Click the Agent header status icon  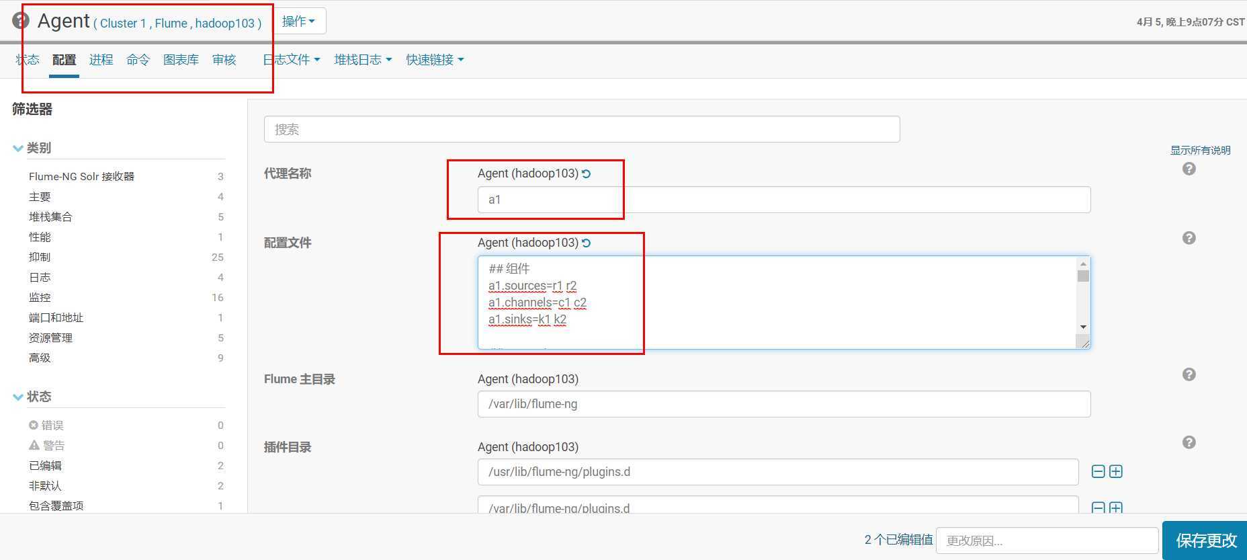pyautogui.click(x=21, y=21)
